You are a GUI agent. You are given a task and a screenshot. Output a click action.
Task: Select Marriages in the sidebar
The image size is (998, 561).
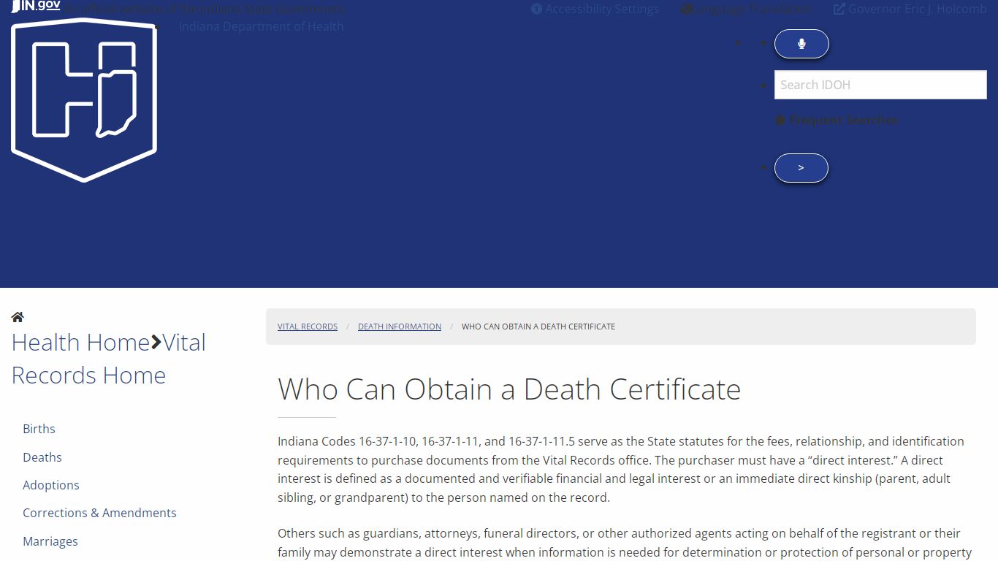point(50,541)
